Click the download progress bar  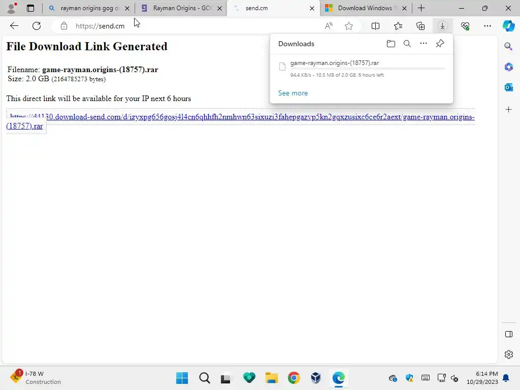point(368,69)
